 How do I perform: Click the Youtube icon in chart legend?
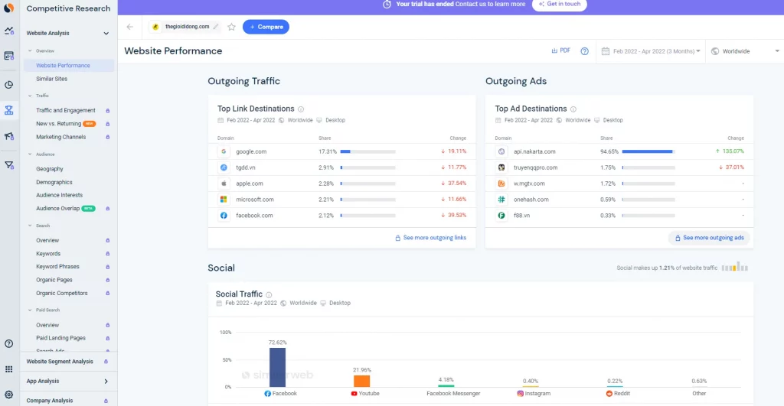pyautogui.click(x=354, y=394)
